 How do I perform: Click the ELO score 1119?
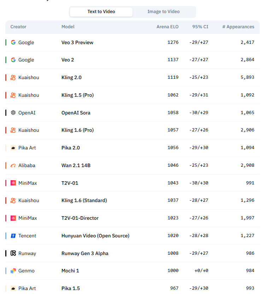173,77
